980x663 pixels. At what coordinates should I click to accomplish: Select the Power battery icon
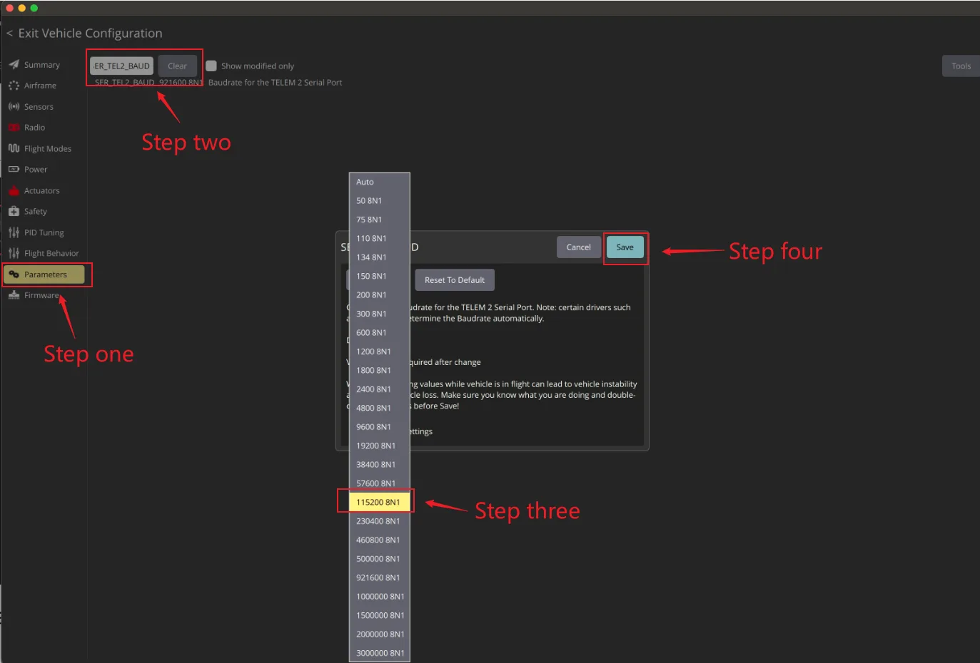pyautogui.click(x=14, y=170)
